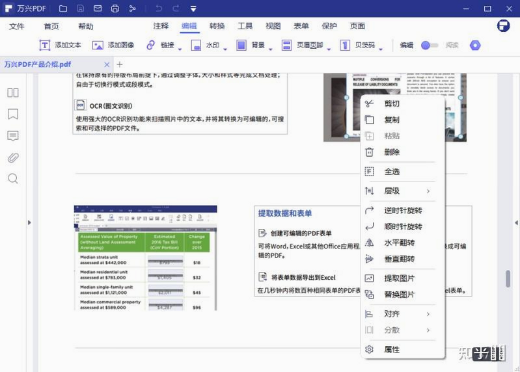520x372 pixels.
Task: Click the 提取数据和表单 heading text
Action: (x=285, y=213)
